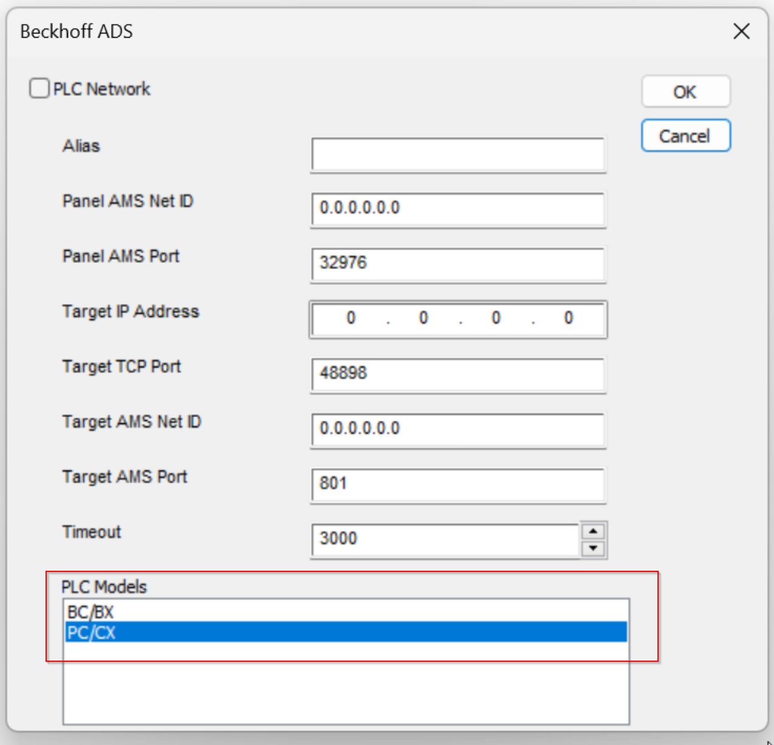The width and height of the screenshot is (774, 745).
Task: Choose PC/CX in PLC Models list
Action: click(346, 632)
